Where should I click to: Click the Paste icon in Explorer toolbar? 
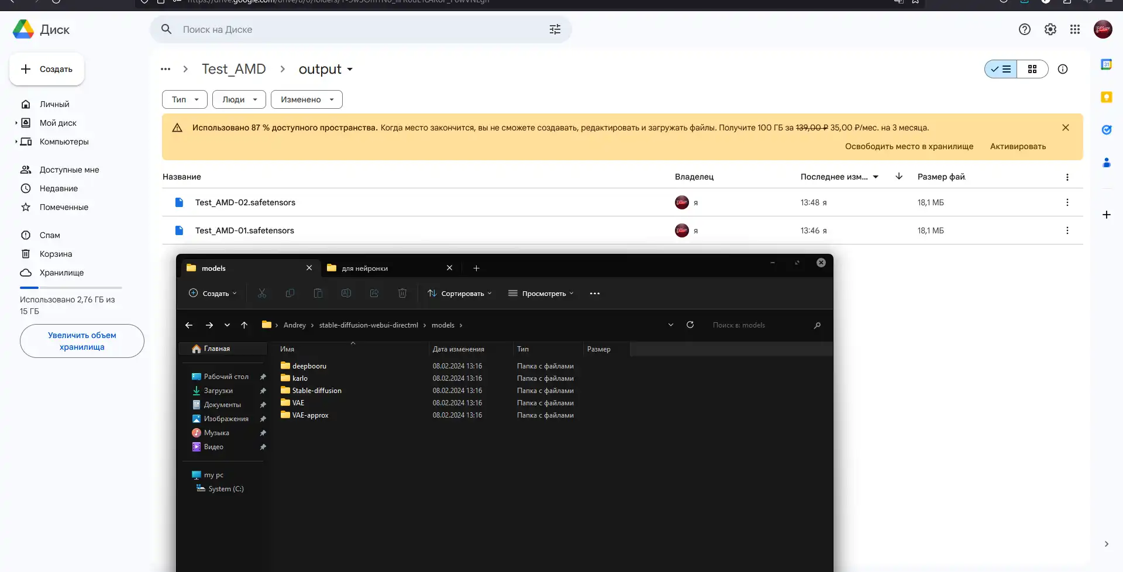tap(318, 293)
